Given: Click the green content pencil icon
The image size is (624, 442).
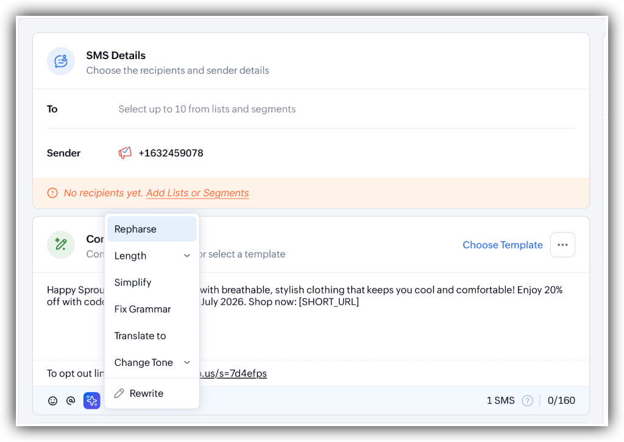Looking at the screenshot, I should coord(61,245).
